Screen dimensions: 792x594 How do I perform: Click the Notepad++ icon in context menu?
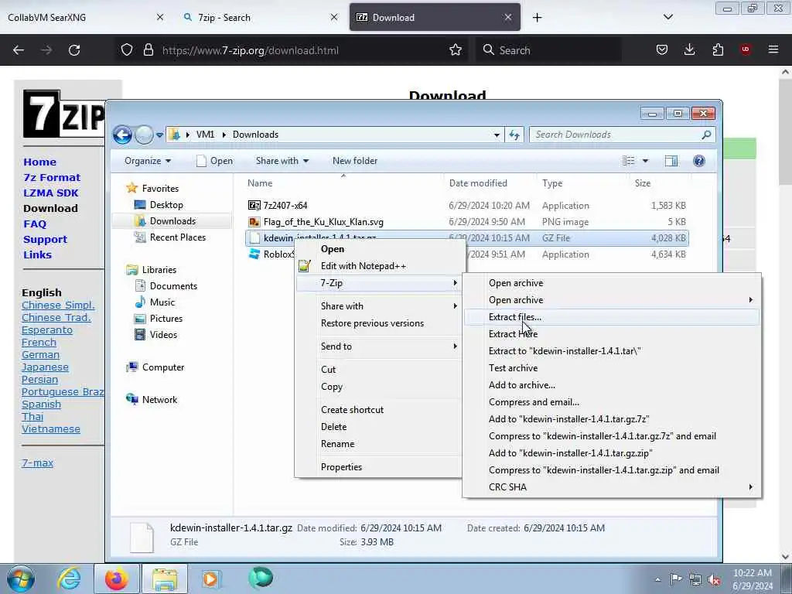pos(304,266)
